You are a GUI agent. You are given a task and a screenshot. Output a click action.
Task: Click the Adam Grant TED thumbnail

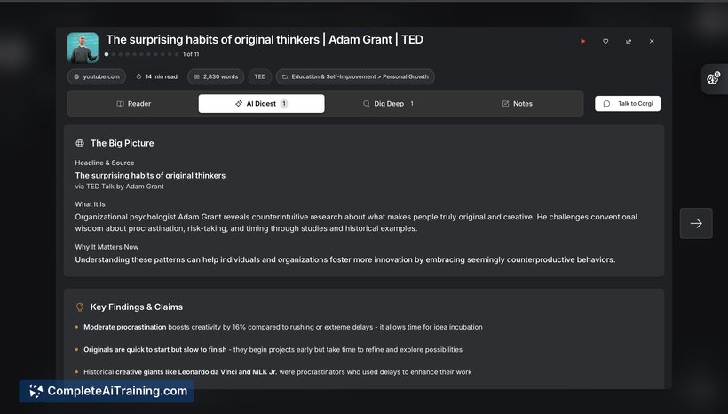pyautogui.click(x=83, y=47)
